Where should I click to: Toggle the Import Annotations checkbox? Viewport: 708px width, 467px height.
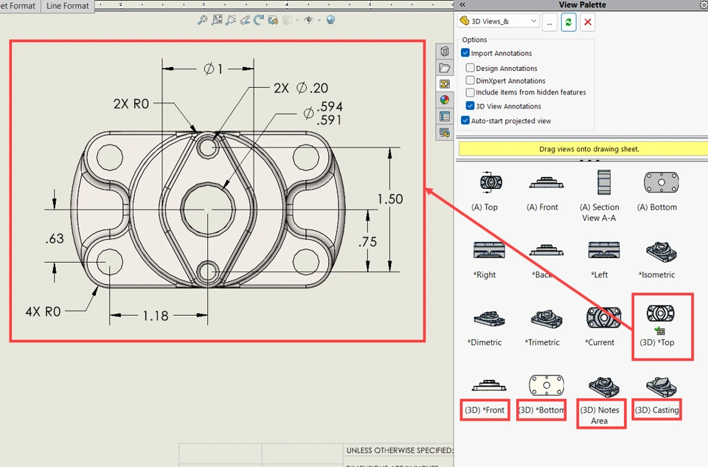pyautogui.click(x=465, y=53)
